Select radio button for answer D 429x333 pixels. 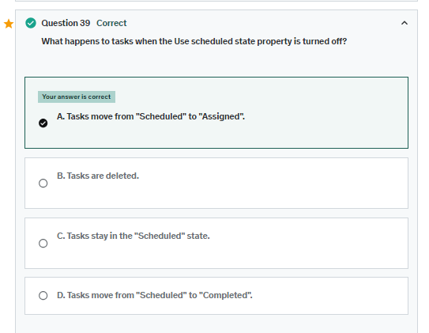click(x=43, y=296)
